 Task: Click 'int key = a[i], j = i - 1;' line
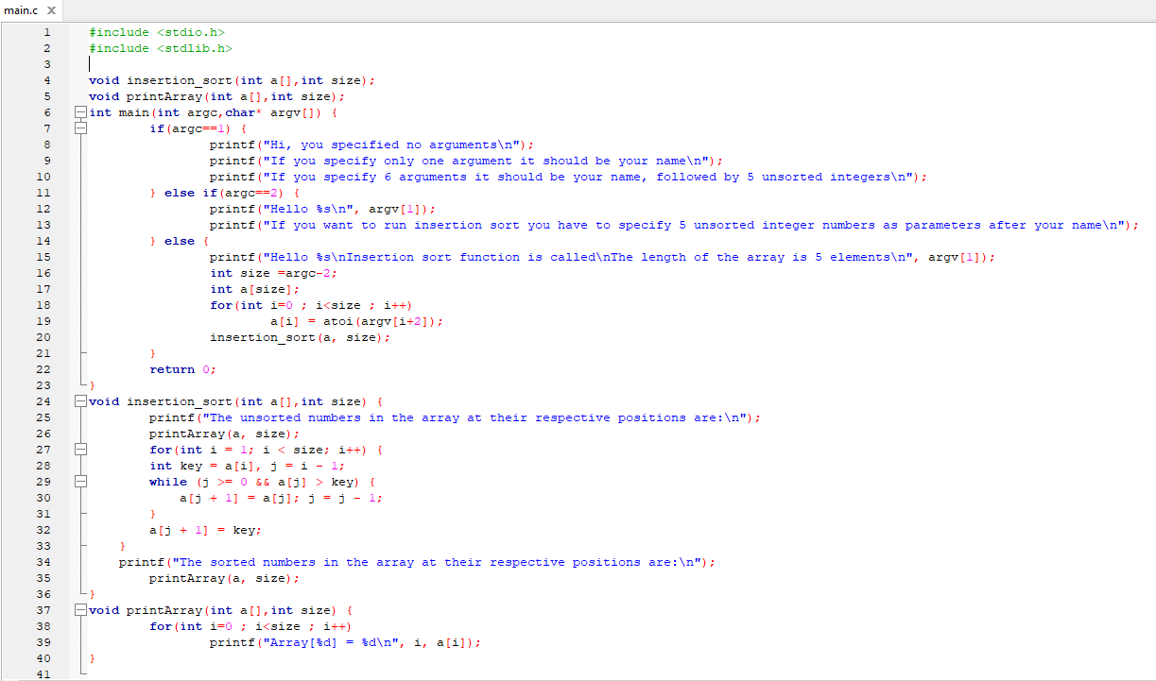pyautogui.click(x=248, y=466)
